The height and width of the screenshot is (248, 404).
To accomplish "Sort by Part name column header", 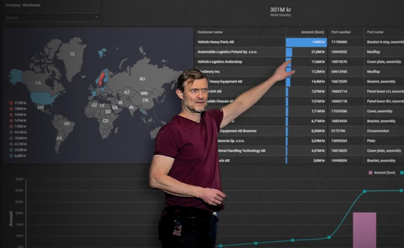I will tap(375, 32).
